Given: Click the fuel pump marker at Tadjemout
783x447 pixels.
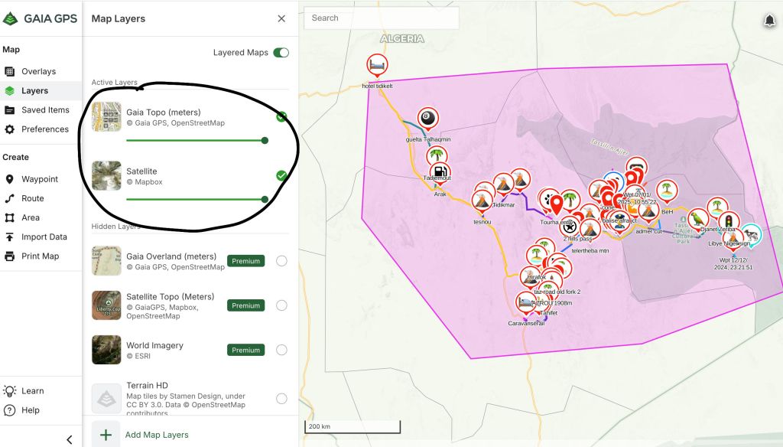Looking at the screenshot, I should (440, 172).
